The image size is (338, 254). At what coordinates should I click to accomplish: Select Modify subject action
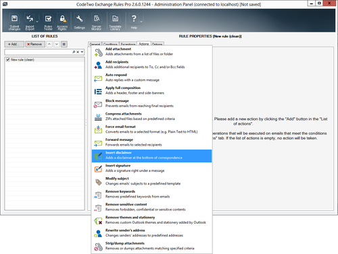pyautogui.click(x=151, y=181)
